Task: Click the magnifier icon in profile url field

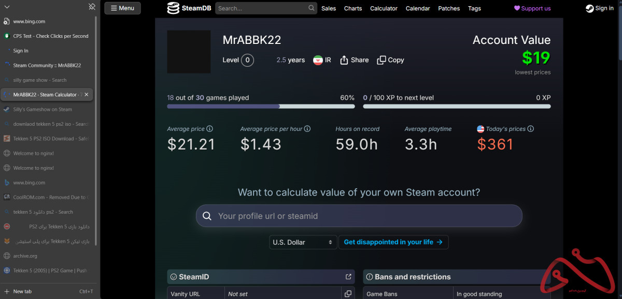Action: [x=207, y=216]
